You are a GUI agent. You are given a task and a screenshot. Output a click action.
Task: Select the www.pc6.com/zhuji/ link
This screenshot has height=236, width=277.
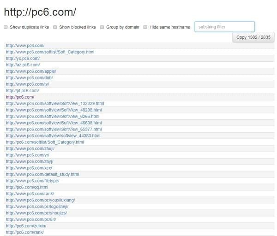(31, 149)
